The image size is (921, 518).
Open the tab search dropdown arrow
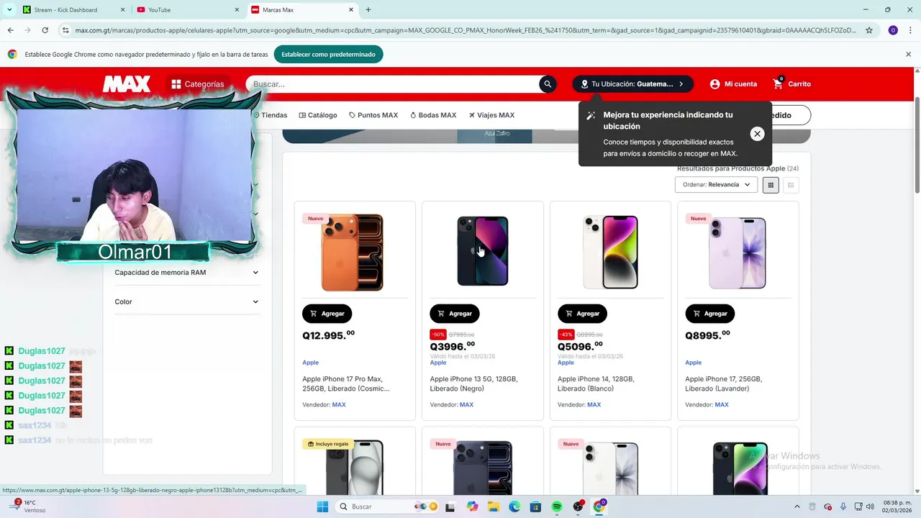tap(9, 10)
